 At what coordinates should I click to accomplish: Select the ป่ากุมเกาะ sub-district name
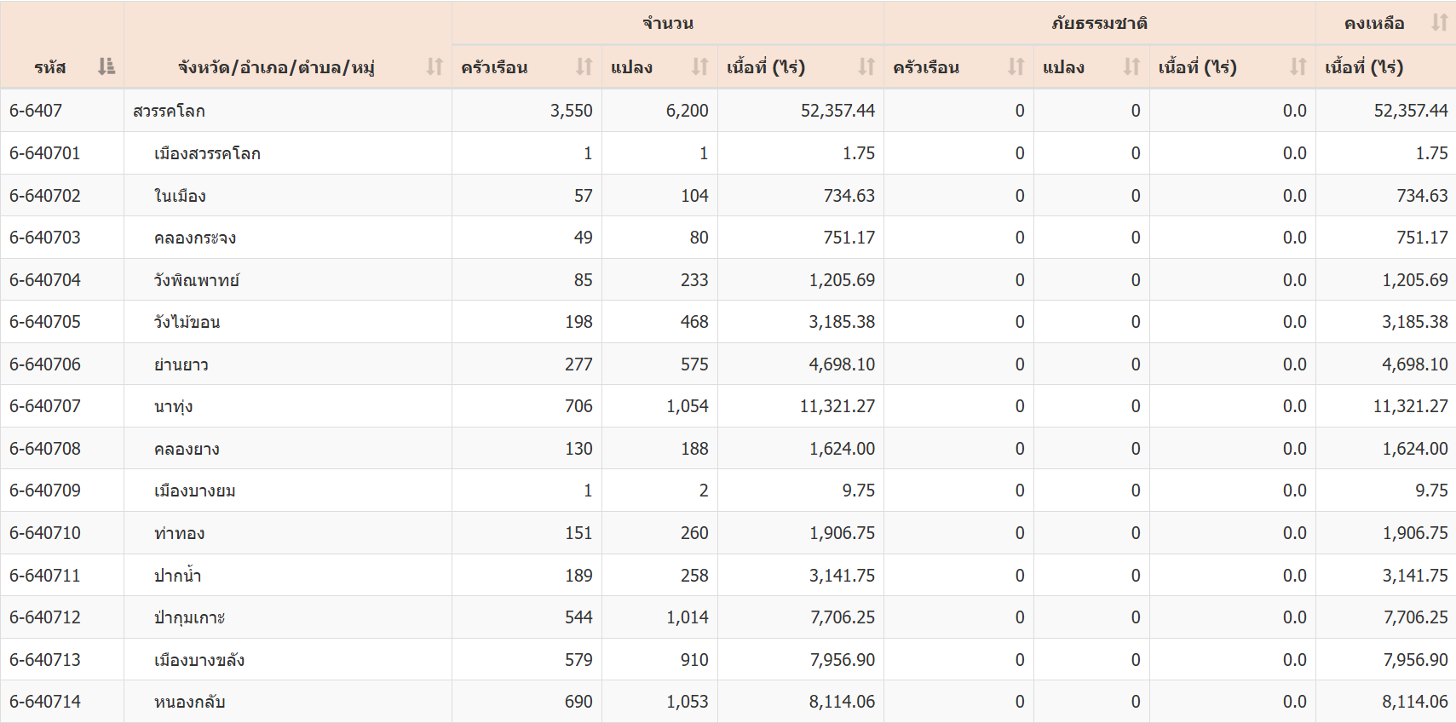click(x=189, y=617)
